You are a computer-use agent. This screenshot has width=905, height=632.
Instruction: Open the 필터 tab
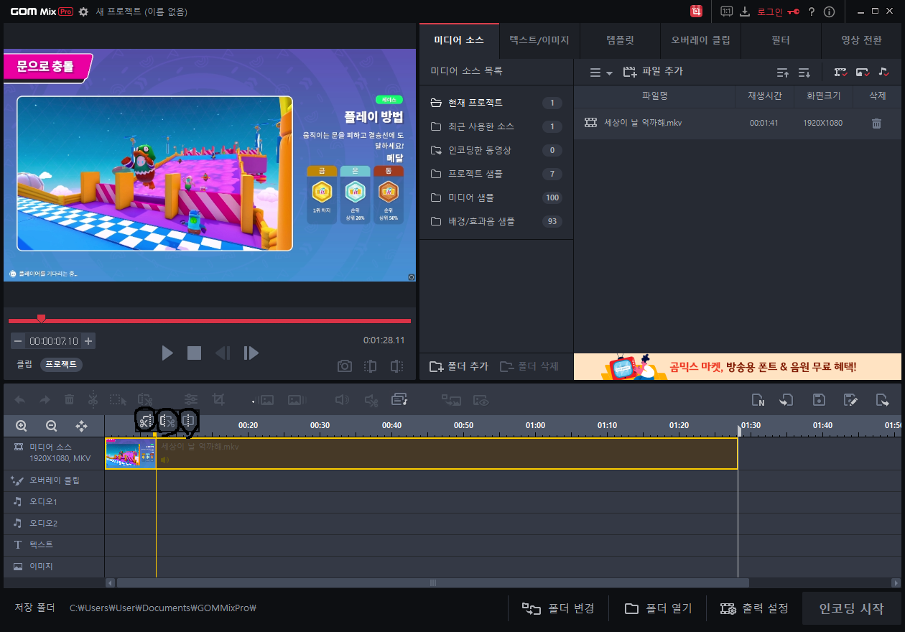point(781,40)
